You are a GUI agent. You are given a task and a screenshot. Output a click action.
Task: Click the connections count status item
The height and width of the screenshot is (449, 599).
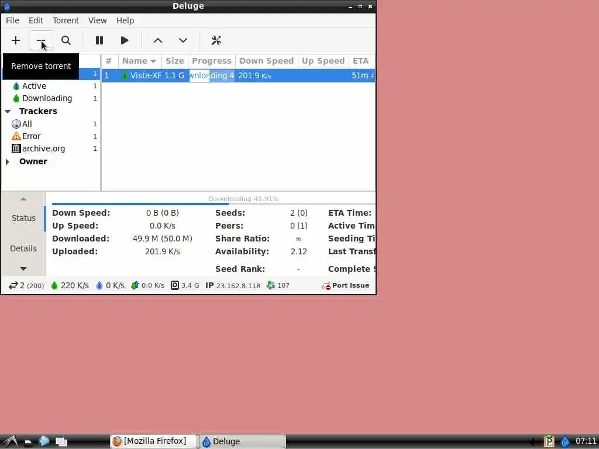(x=26, y=285)
